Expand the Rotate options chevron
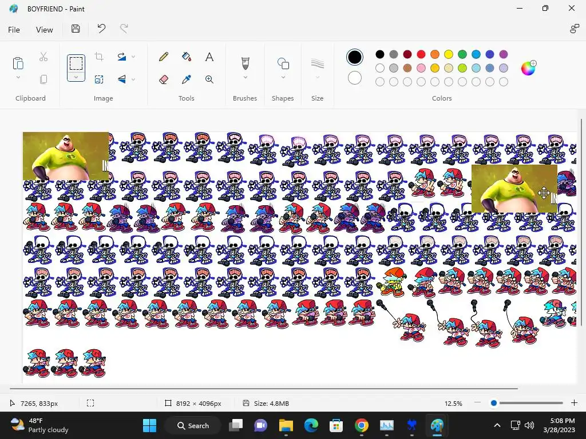The height and width of the screenshot is (439, 586). click(x=133, y=57)
